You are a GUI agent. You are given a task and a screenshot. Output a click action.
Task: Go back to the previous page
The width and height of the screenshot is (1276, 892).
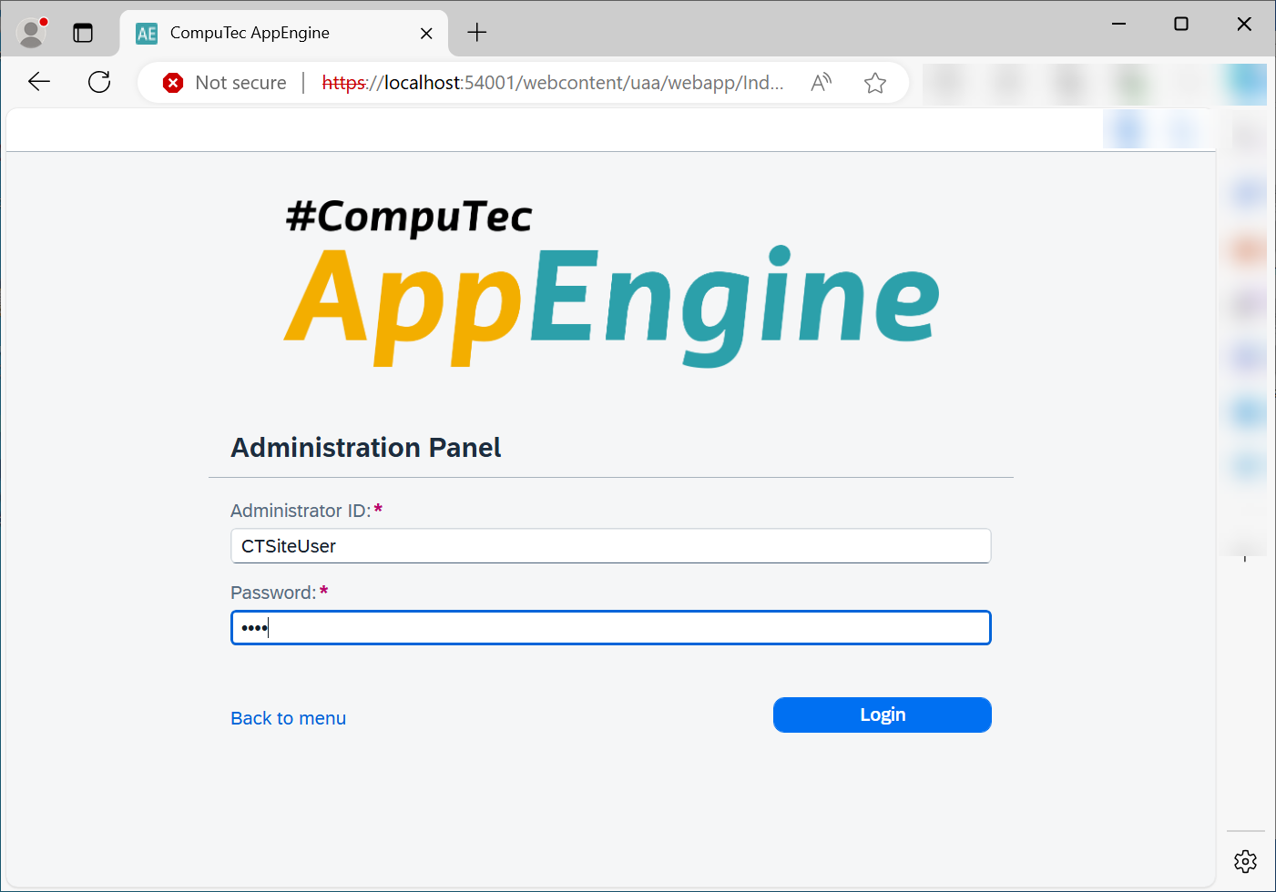[39, 82]
